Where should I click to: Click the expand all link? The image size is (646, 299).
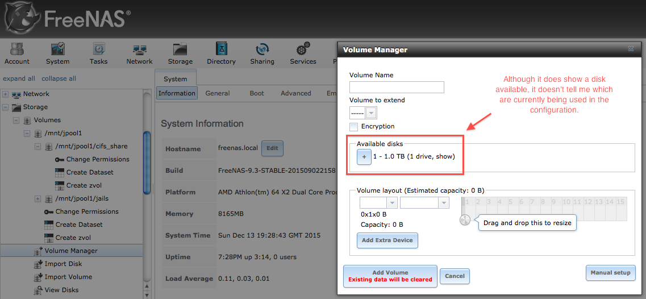point(19,78)
